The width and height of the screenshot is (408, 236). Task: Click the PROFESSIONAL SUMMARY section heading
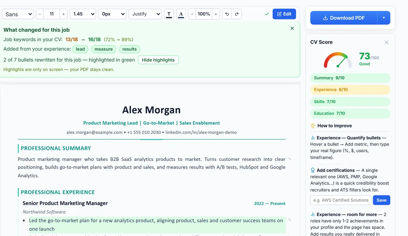56,148
